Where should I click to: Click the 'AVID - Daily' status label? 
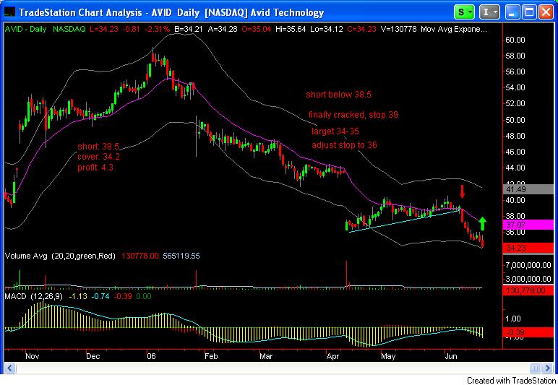click(25, 29)
